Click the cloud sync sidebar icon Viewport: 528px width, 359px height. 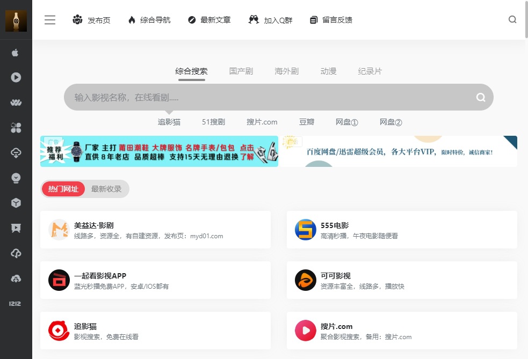pyautogui.click(x=16, y=253)
